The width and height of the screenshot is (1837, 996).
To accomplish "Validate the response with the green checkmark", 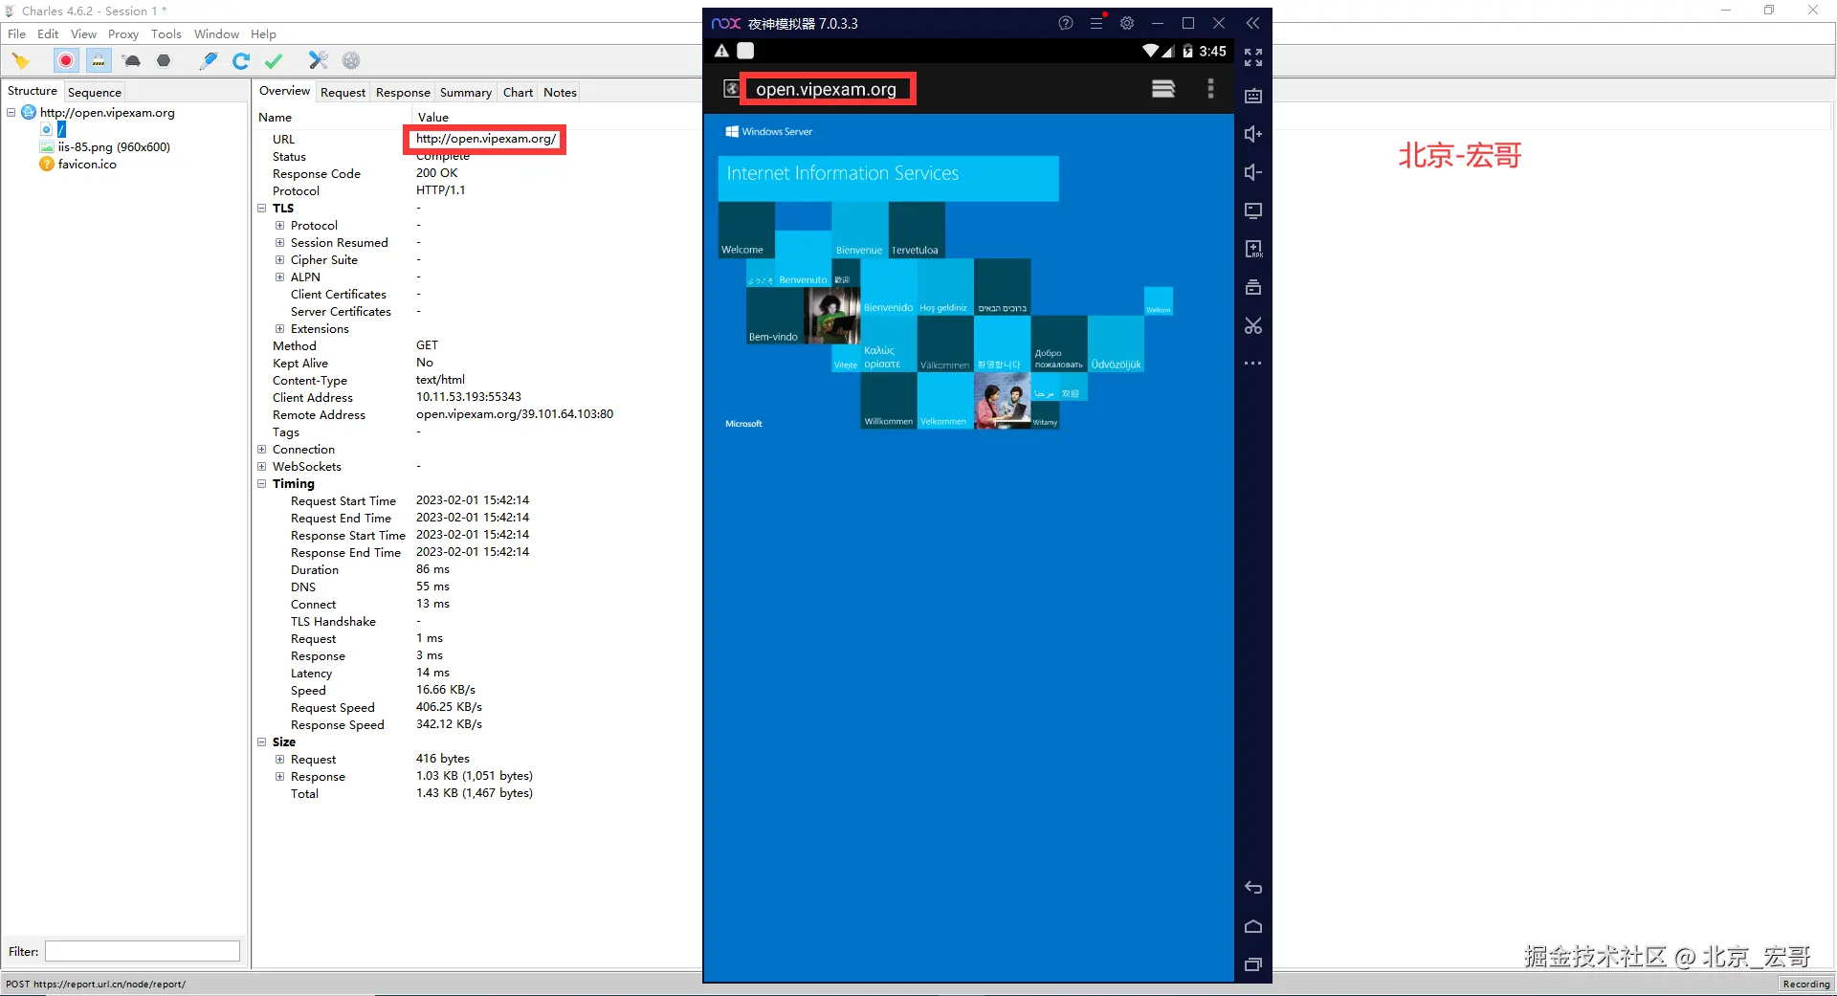I will (x=274, y=61).
